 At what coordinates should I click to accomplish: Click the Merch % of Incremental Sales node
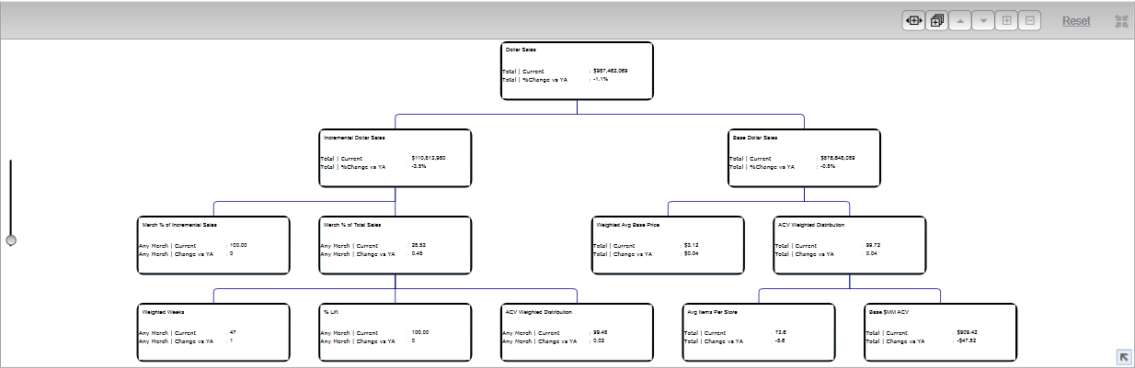pyautogui.click(x=213, y=245)
